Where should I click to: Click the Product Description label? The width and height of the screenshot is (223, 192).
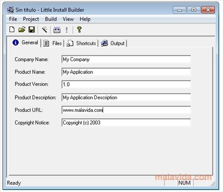35,97
